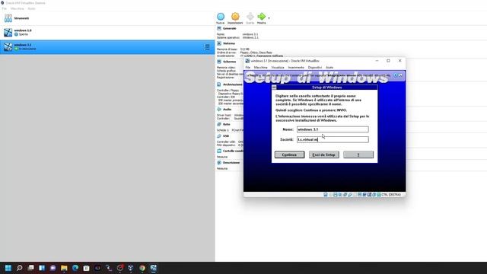
Task: Click into the Società input field
Action: 333,139
